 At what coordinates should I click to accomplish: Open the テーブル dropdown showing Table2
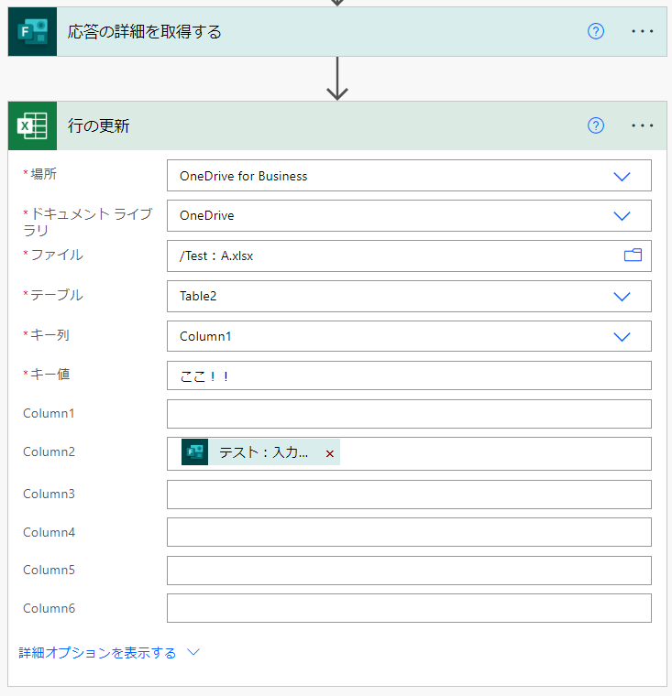tap(622, 296)
